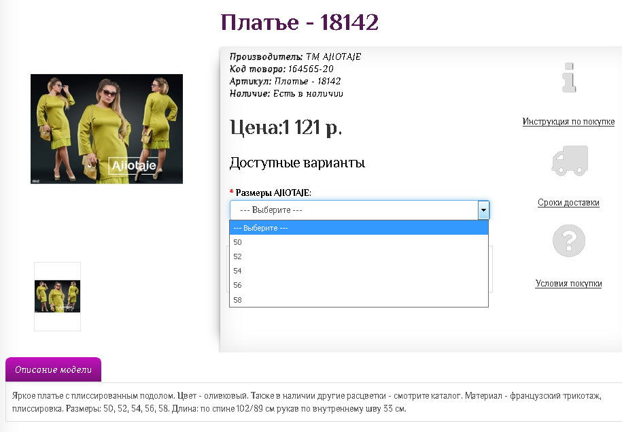Click the Артикул: Платье - 18142 line
The image size is (622, 432).
click(285, 82)
